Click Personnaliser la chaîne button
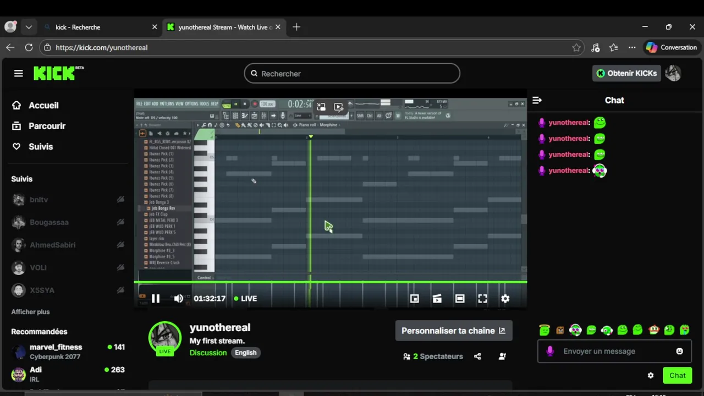Image resolution: width=704 pixels, height=396 pixels. pyautogui.click(x=454, y=331)
